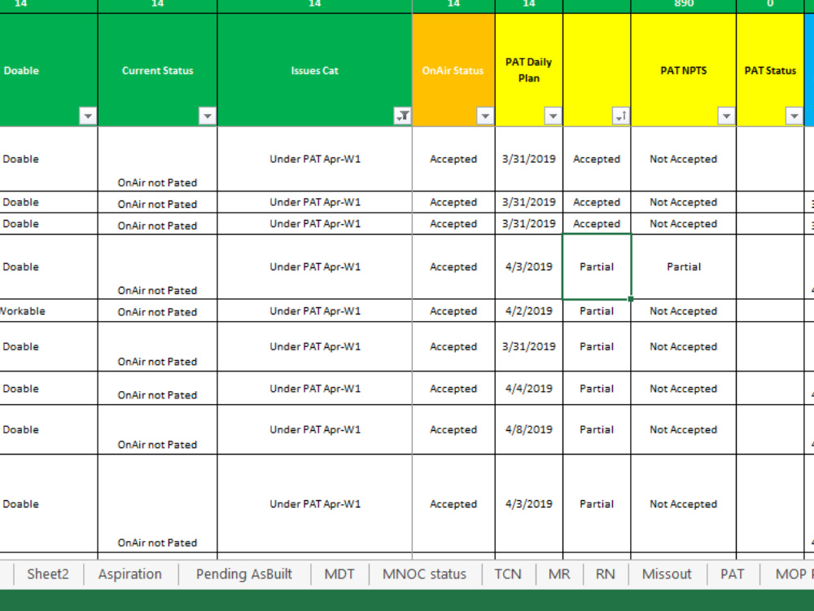The image size is (814, 611).
Task: Select Partial in the 4/8/2019 row
Action: click(x=597, y=429)
